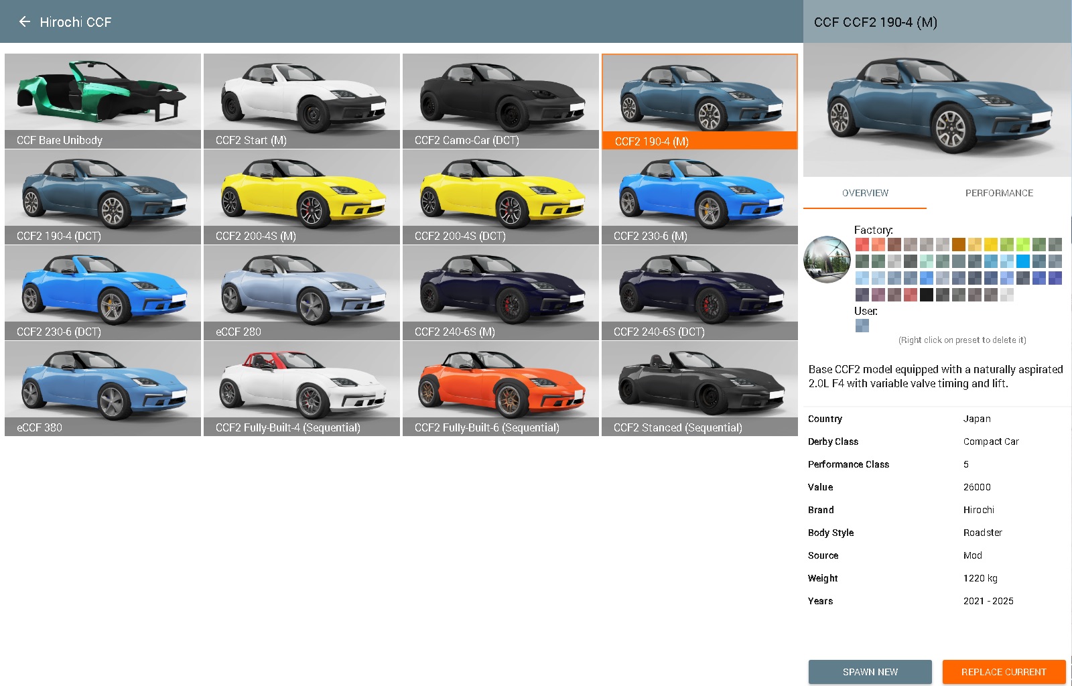Switch to the Overview tab
The image size is (1072, 686).
coord(865,193)
